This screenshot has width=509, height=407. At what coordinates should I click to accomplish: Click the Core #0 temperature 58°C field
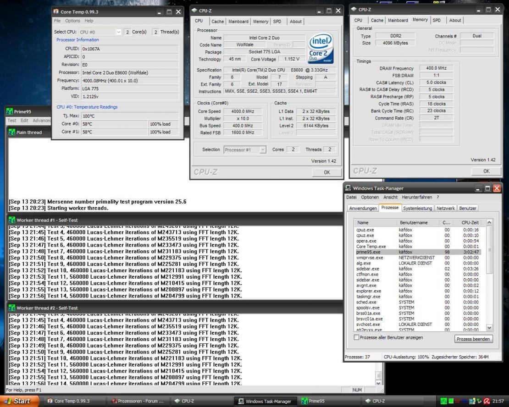click(x=114, y=124)
